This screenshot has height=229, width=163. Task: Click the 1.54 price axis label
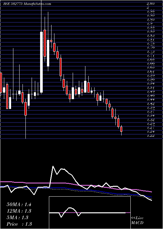tap(151, 83)
